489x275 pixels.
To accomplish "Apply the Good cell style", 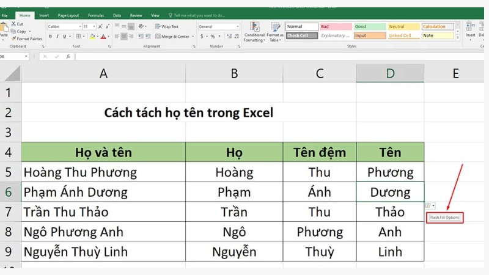I will pyautogui.click(x=370, y=26).
